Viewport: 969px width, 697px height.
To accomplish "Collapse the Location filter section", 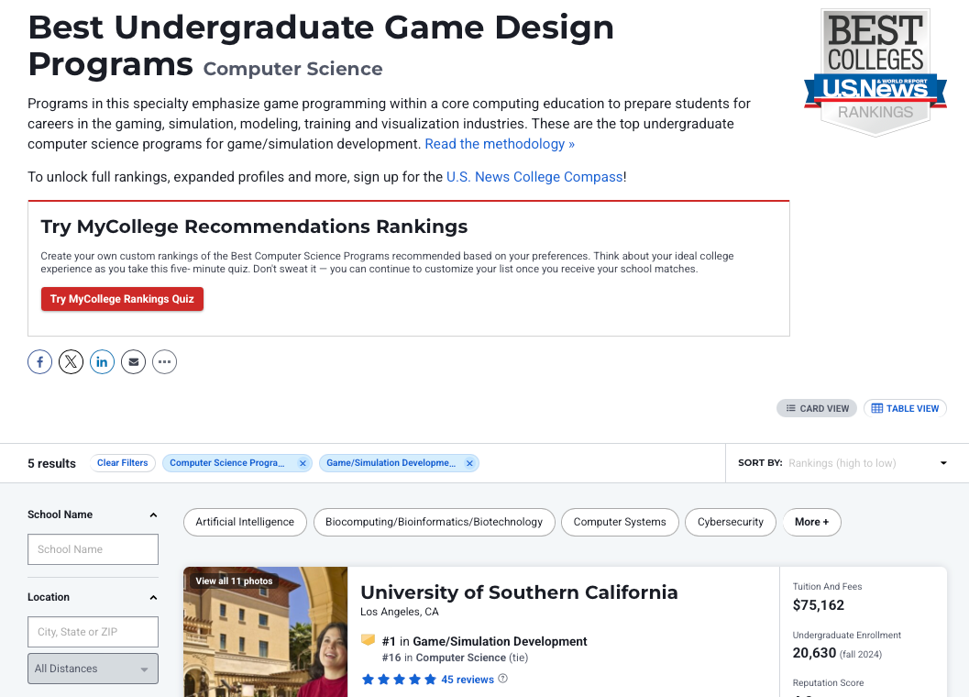I will [153, 598].
